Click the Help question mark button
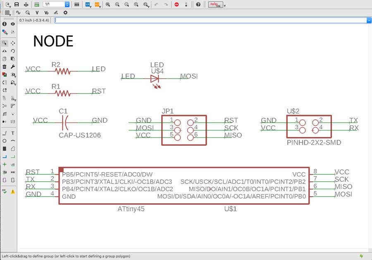Viewport: 372px width, 260px height. (198, 4)
